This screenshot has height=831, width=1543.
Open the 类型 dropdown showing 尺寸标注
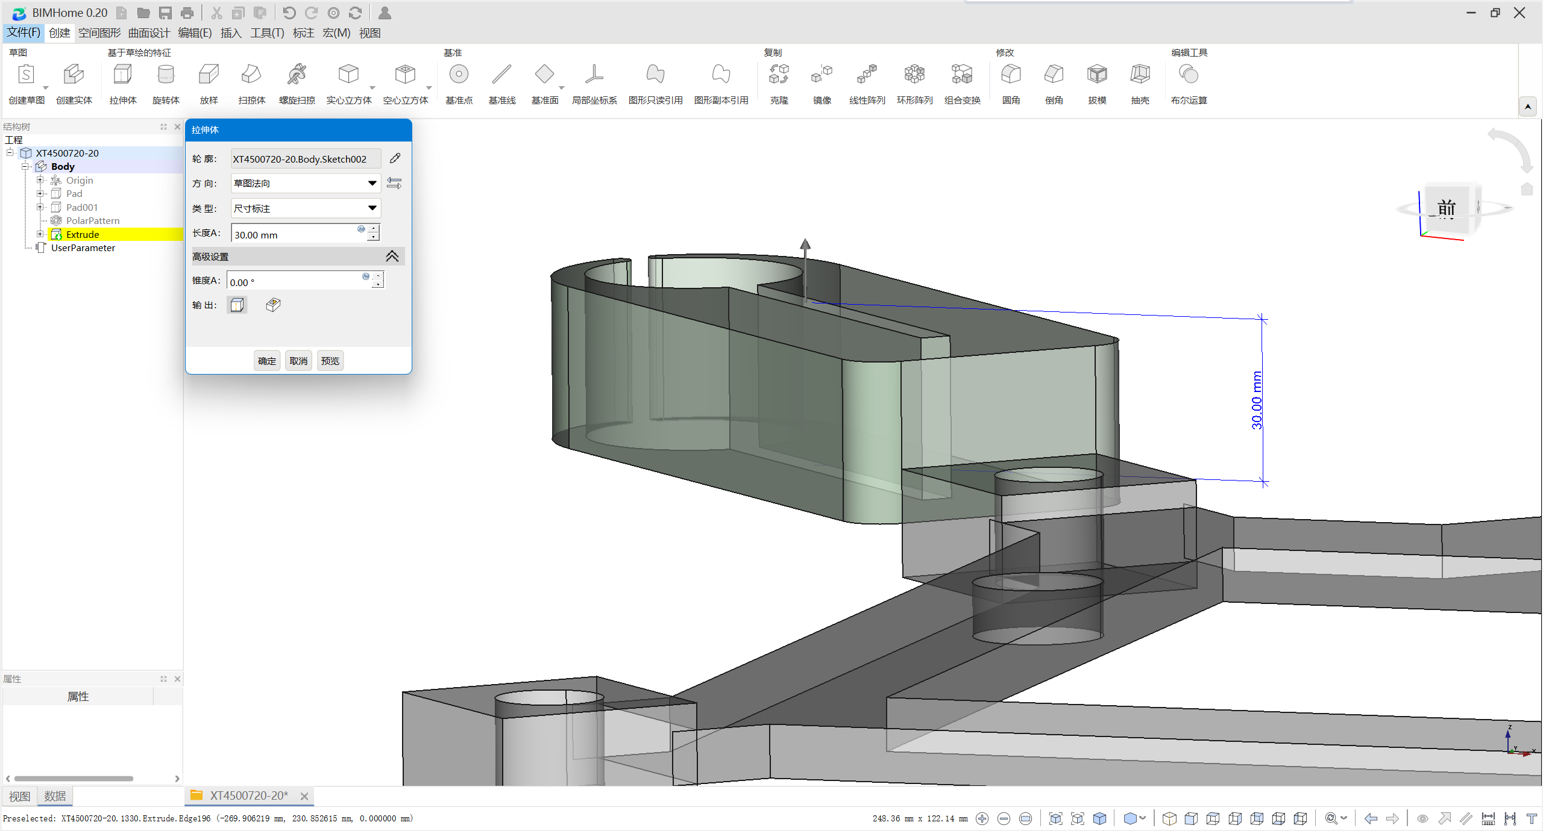point(306,208)
